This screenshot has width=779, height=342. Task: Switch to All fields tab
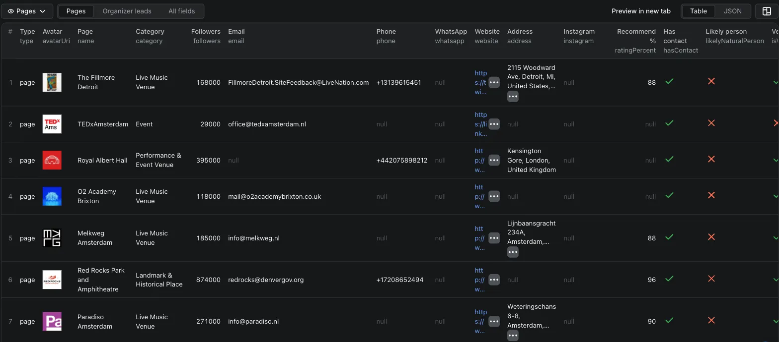pyautogui.click(x=181, y=11)
